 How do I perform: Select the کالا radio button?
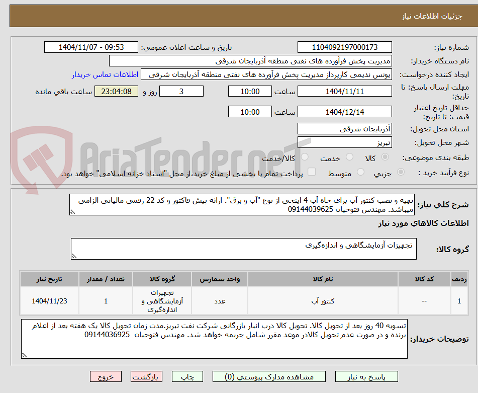pyautogui.click(x=385, y=157)
